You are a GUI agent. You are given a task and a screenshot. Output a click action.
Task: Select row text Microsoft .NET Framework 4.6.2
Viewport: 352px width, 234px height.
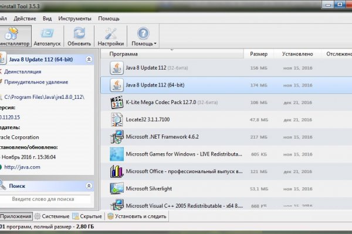point(162,137)
